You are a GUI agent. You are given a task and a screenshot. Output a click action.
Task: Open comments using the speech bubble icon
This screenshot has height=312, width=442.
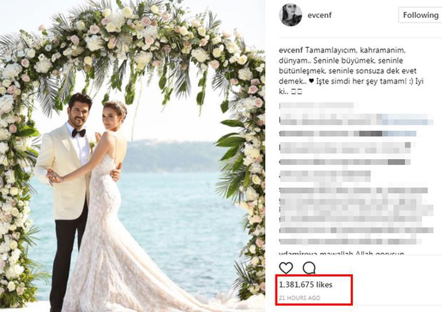coord(309,268)
